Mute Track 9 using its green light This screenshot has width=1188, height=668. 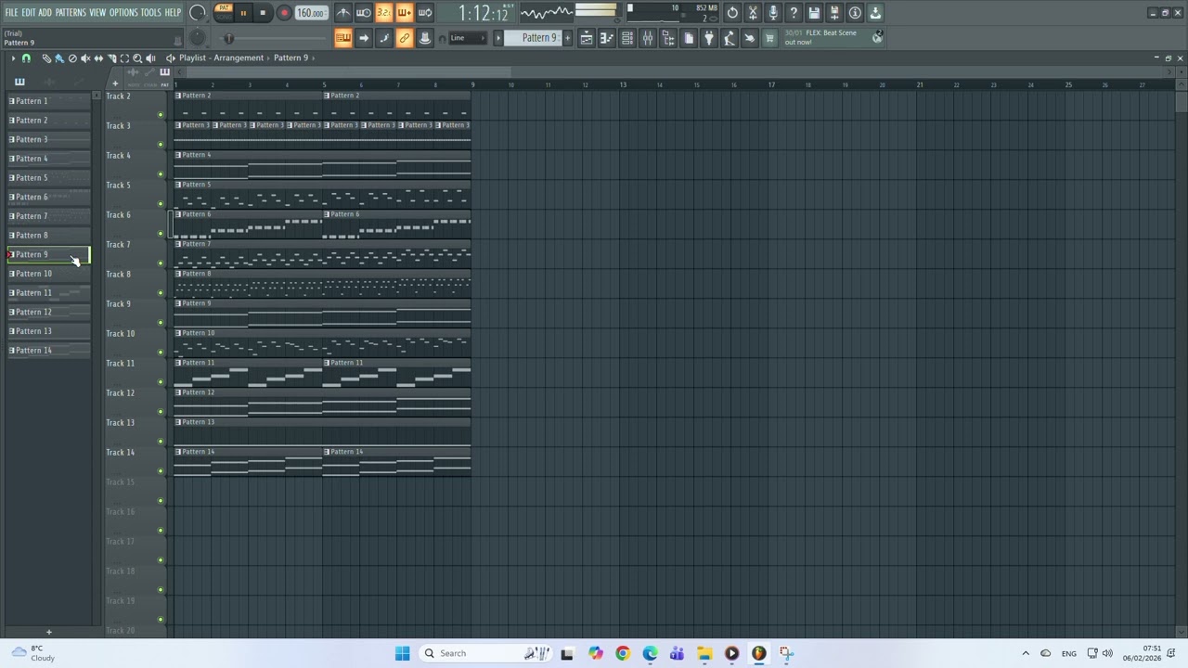[161, 323]
